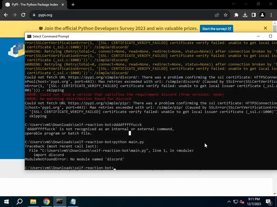This screenshot has height=207, width=277.
Task: Click the page scrollbar down arrow
Action: tap(275, 194)
